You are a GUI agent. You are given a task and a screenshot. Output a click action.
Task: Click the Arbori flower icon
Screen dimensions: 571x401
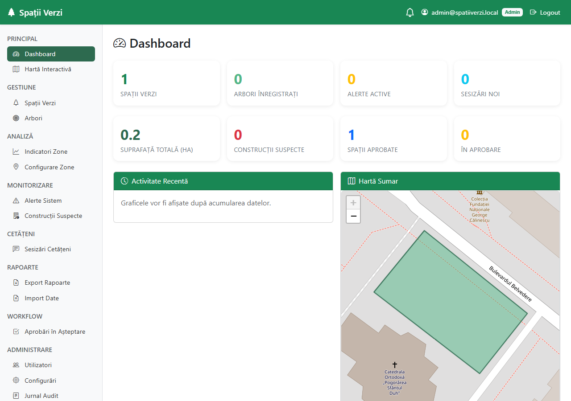tap(16, 118)
